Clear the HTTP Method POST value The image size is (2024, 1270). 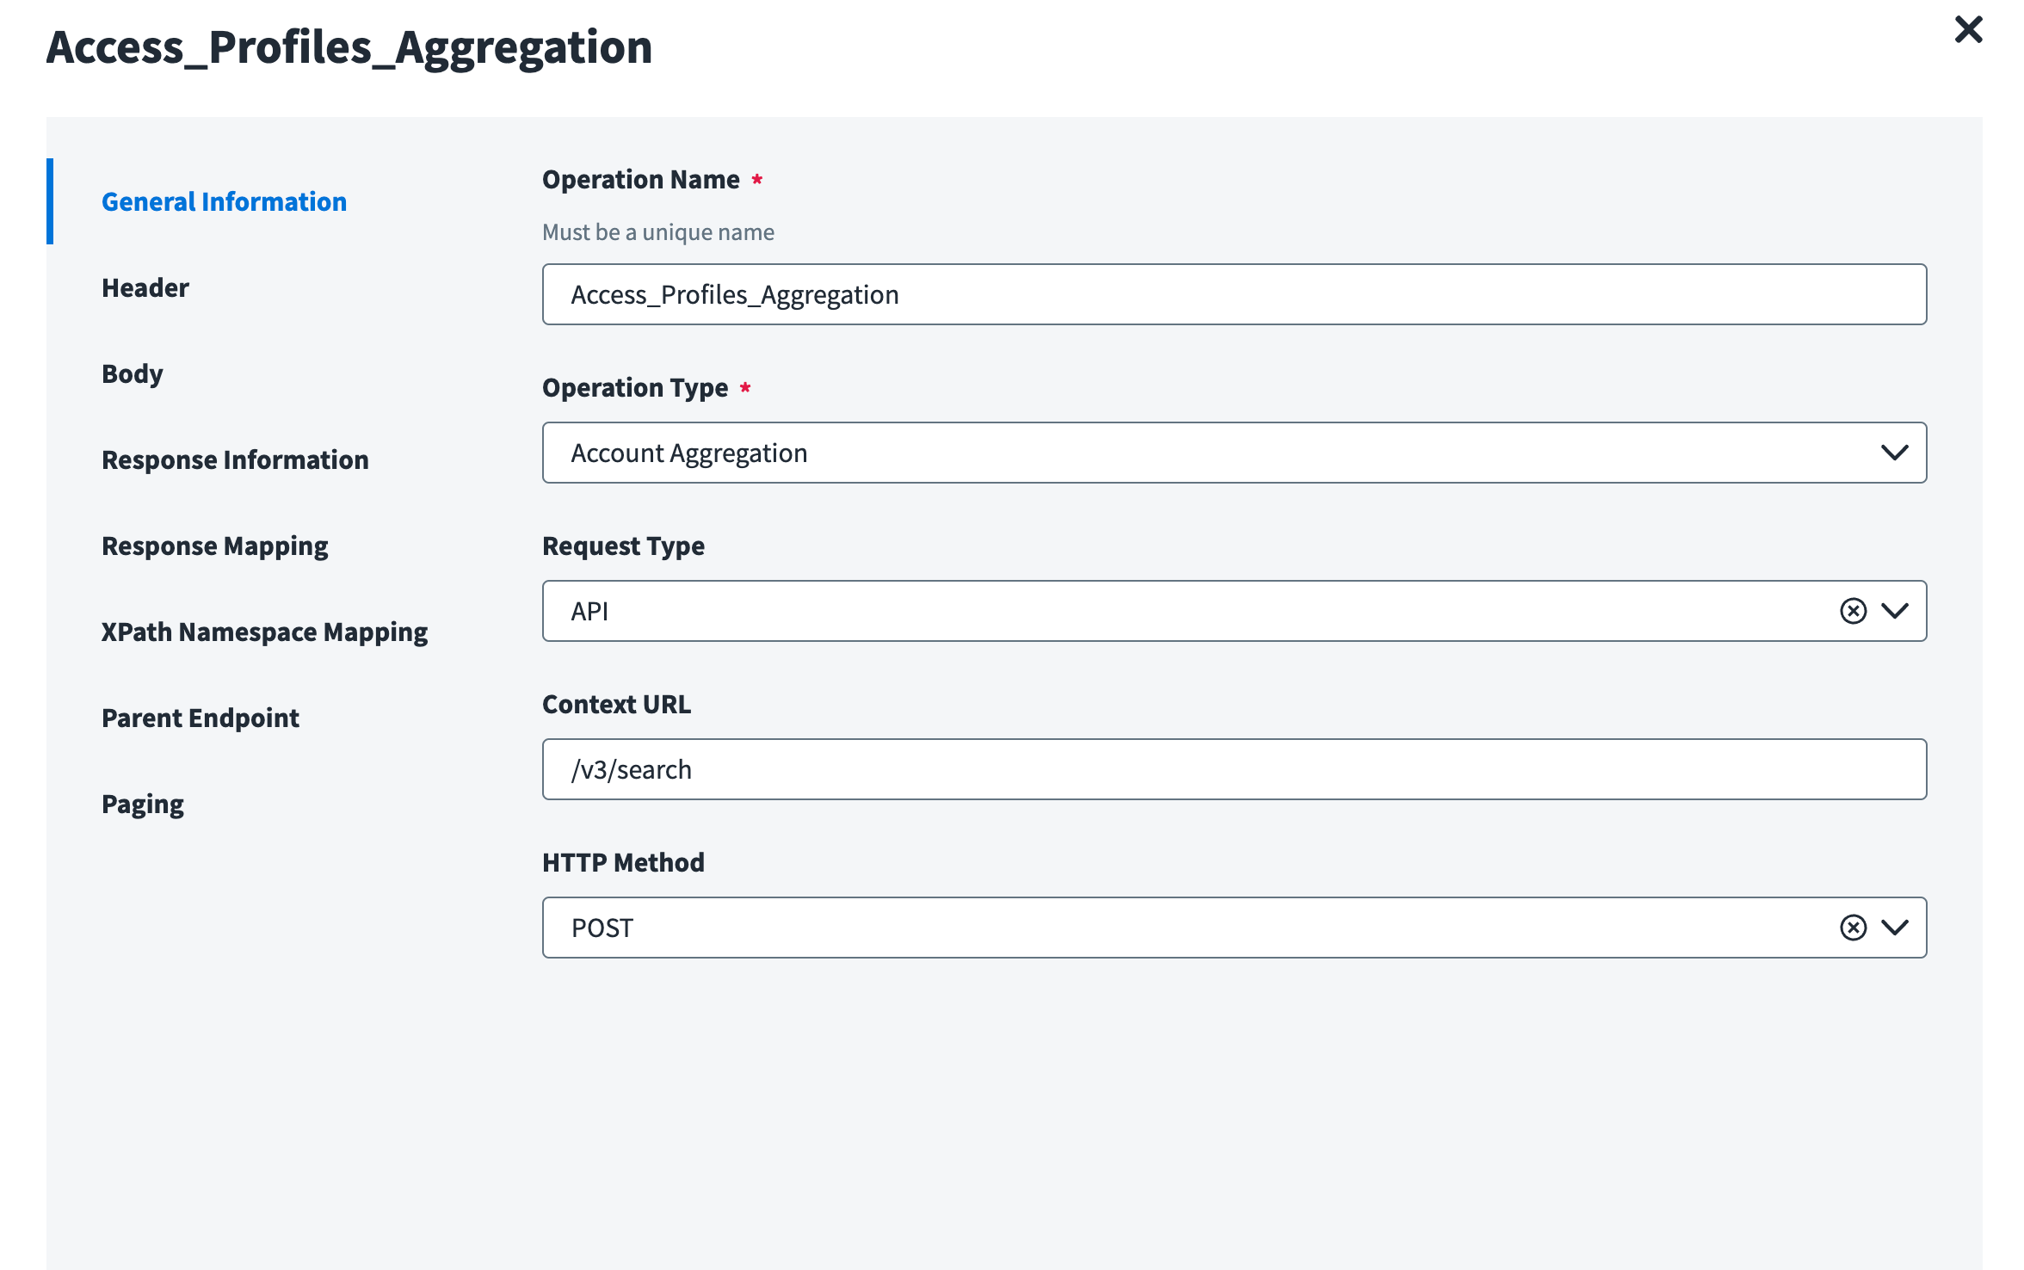(x=1853, y=928)
